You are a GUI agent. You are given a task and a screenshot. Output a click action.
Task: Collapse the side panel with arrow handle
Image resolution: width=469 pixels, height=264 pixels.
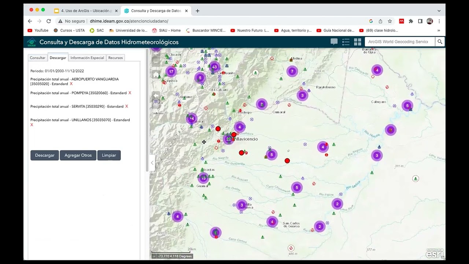152,163
